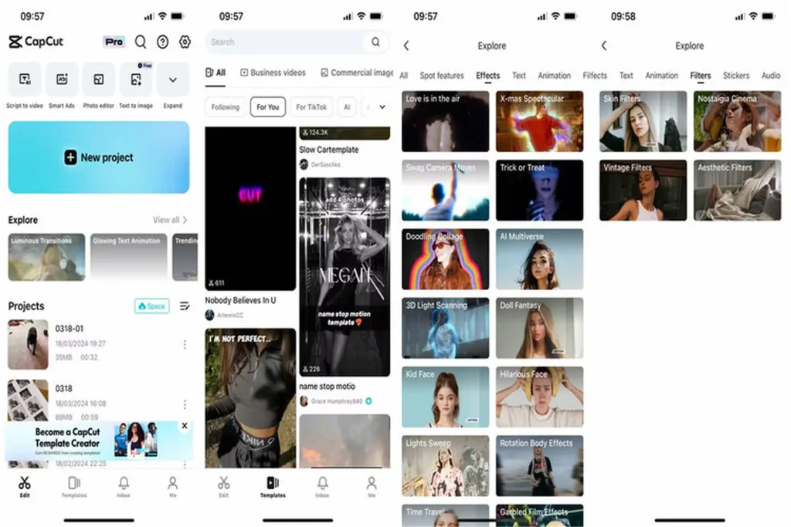Open the Filters tab in Explore

coord(700,76)
